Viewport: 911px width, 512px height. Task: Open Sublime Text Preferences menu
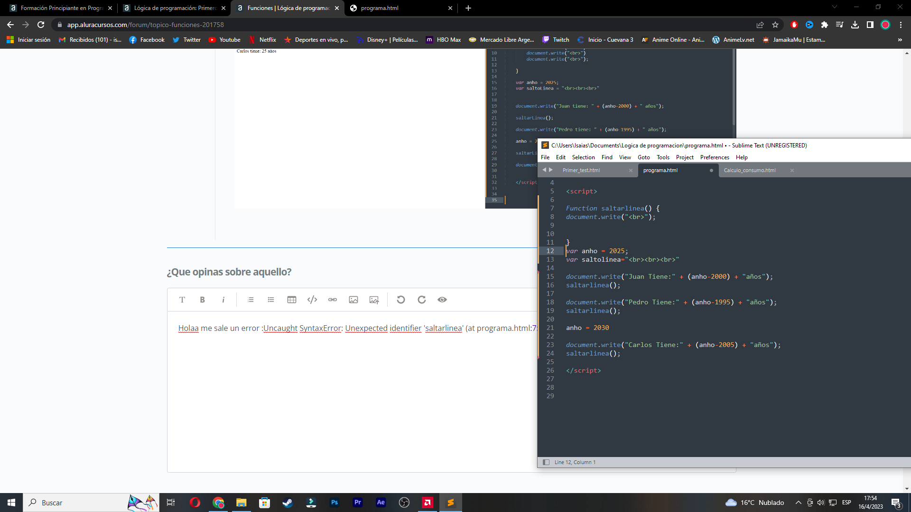point(715,157)
